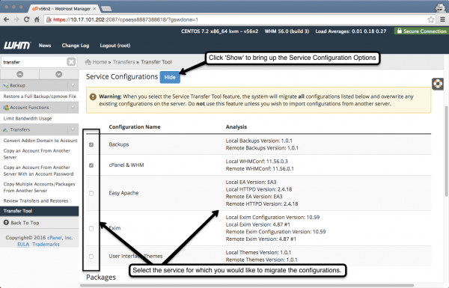The height and width of the screenshot is (288, 449).
Task: Click the Secure Connection lock icon
Action: 399,31
